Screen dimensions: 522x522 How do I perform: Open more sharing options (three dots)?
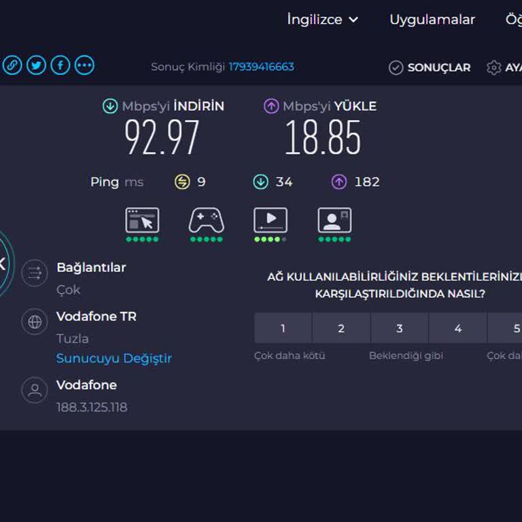point(84,65)
